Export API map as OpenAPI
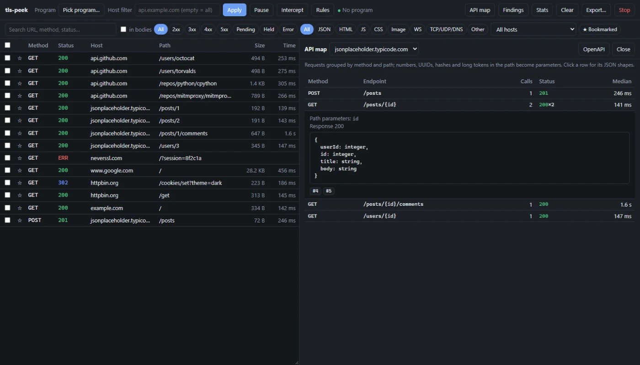Screen dimensions: 640x365 point(594,49)
